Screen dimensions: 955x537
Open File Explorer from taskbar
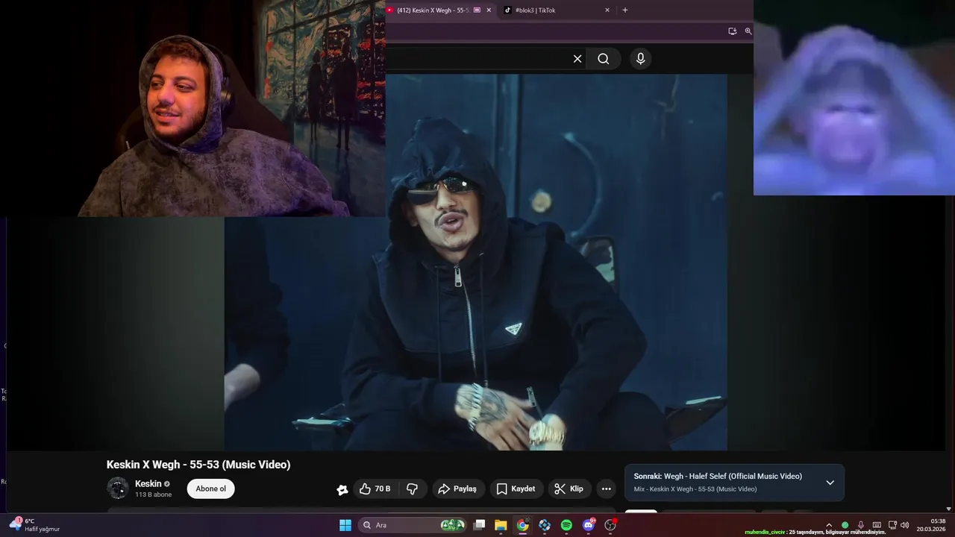tap(501, 525)
